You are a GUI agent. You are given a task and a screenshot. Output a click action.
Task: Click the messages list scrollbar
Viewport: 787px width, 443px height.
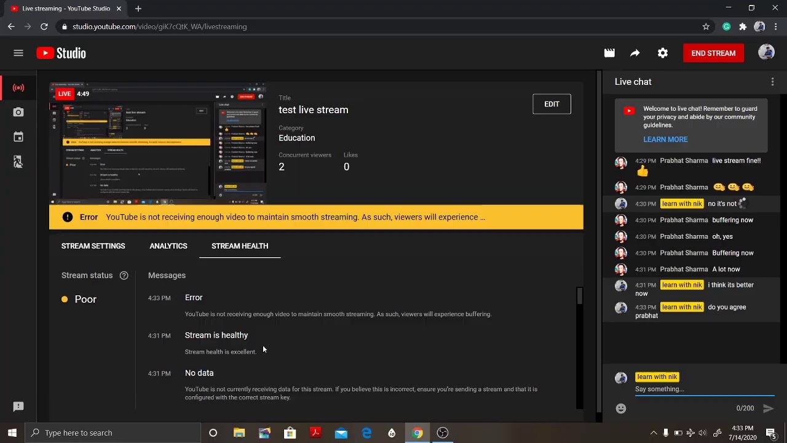[579, 295]
